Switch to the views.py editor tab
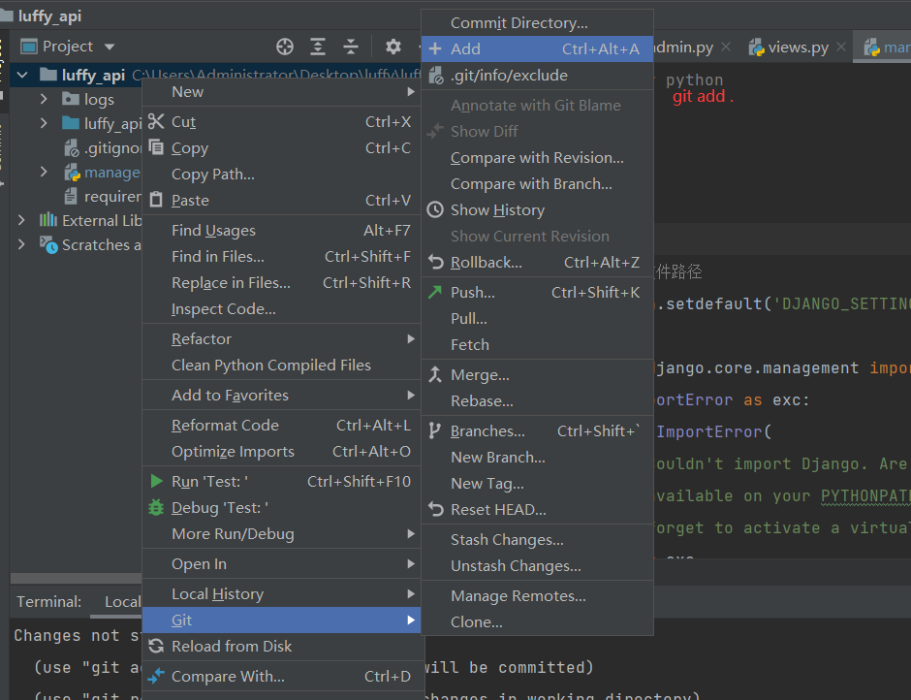Screen dimensions: 911x700 pos(798,48)
